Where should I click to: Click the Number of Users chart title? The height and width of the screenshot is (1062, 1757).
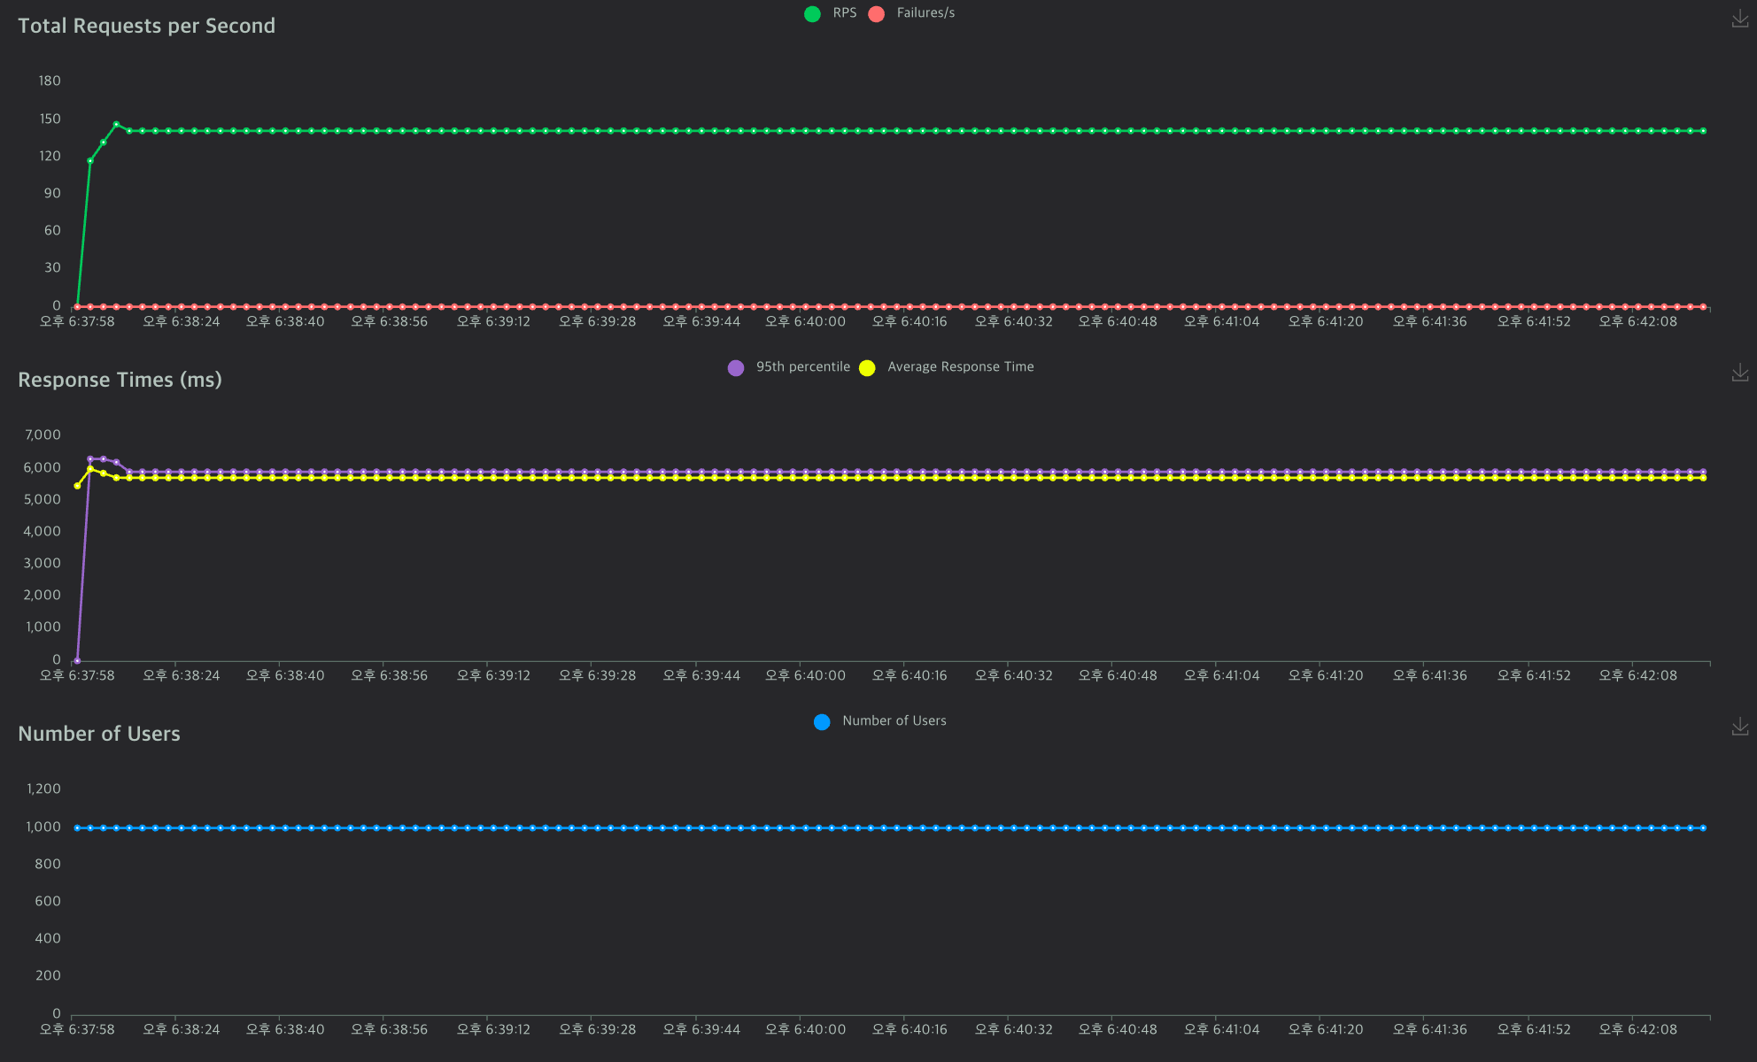click(x=99, y=734)
